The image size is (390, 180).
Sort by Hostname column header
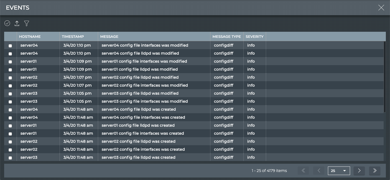point(30,36)
